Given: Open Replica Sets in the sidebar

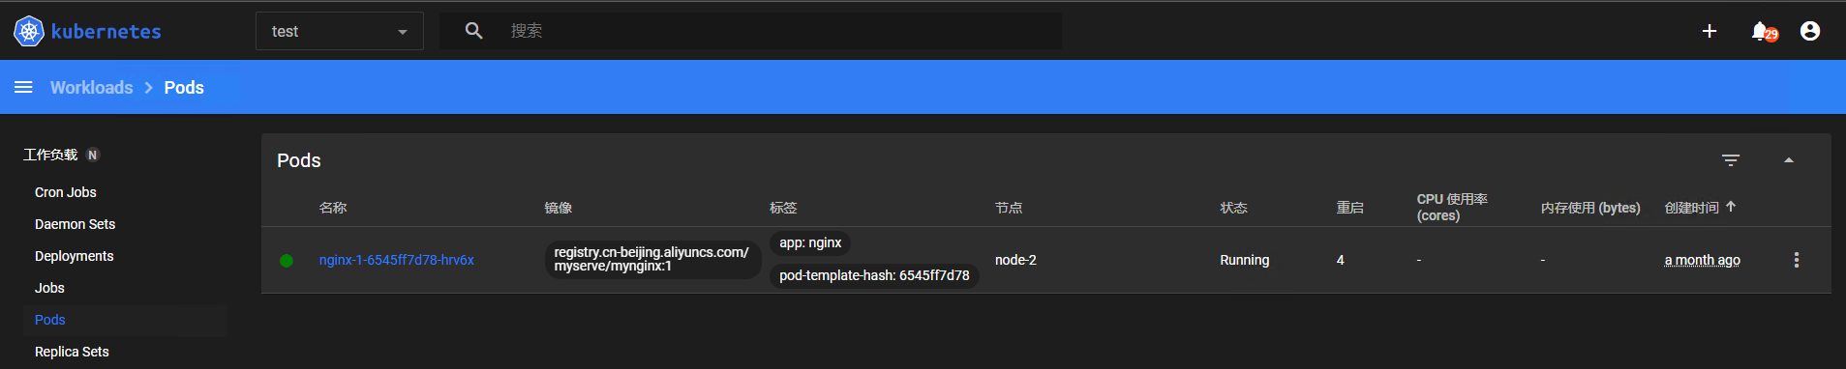Looking at the screenshot, I should 72,352.
